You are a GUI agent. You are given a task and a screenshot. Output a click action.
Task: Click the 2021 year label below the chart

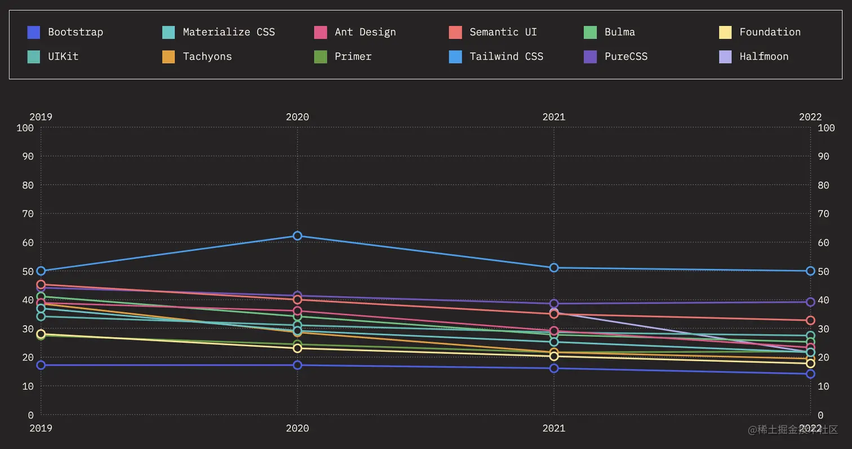point(554,428)
